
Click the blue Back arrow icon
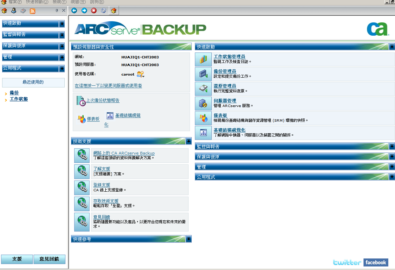pos(74,10)
